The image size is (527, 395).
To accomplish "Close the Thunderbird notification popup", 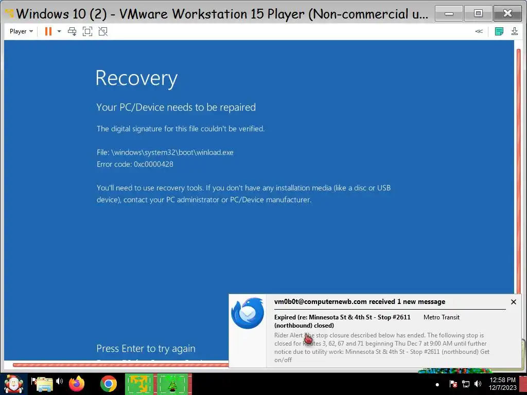I will point(514,302).
